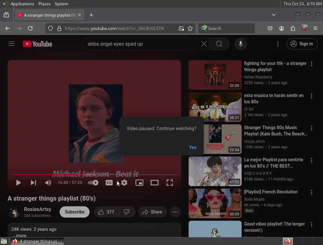Open the Places menu

point(44,4)
